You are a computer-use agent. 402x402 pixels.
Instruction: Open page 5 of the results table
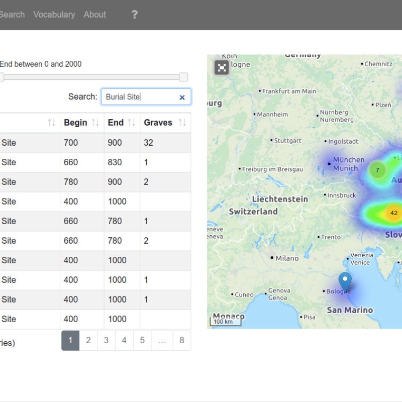(x=142, y=340)
